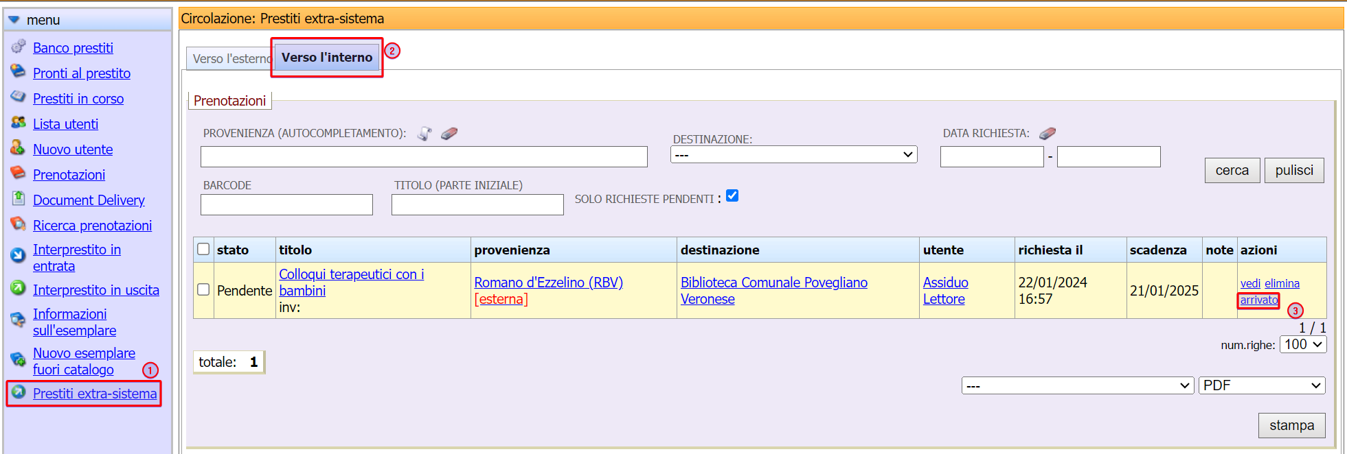This screenshot has width=1347, height=454.
Task: Click the Pronti al prestito icon
Action: click(19, 72)
